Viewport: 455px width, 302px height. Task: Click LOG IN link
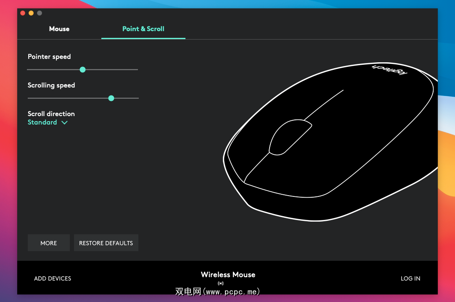click(410, 278)
